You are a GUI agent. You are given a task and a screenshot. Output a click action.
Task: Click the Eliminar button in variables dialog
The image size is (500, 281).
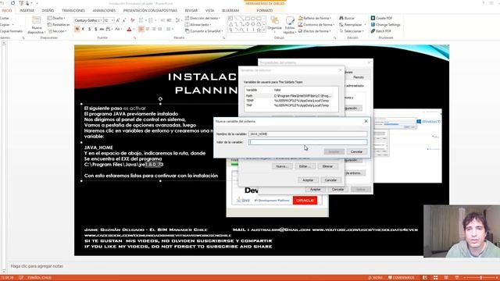pyautogui.click(x=327, y=166)
